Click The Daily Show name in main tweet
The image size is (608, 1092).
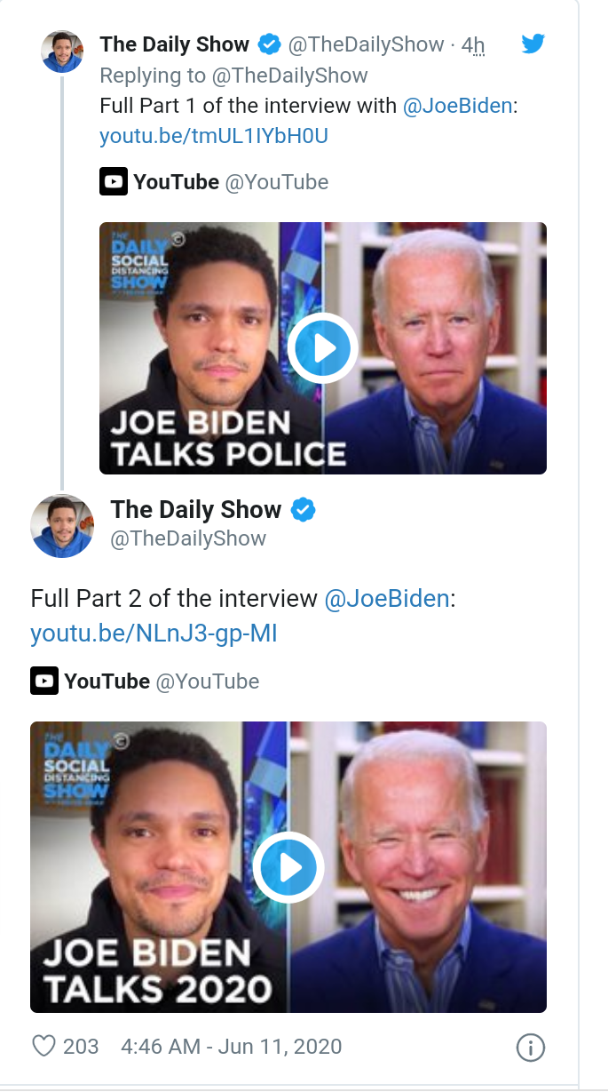pos(195,509)
